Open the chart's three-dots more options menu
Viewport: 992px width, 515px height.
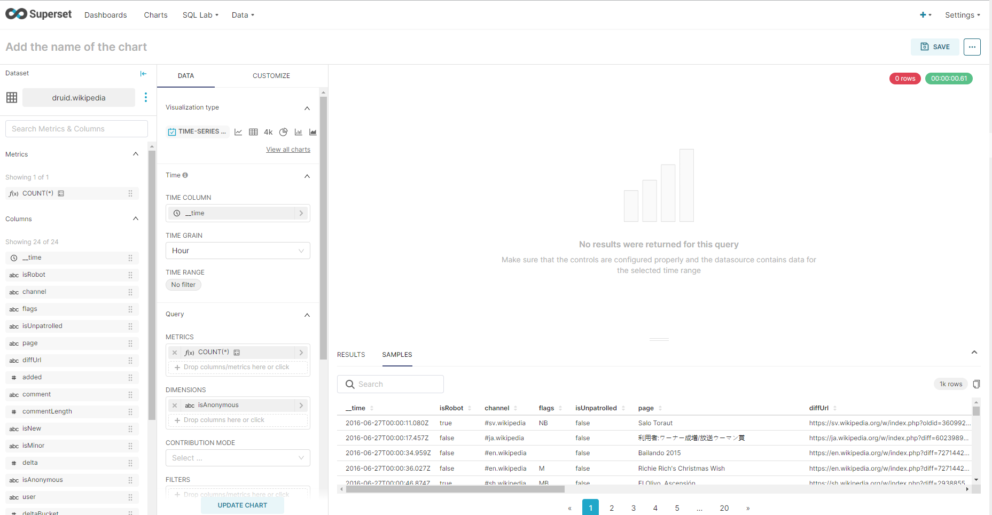point(972,47)
